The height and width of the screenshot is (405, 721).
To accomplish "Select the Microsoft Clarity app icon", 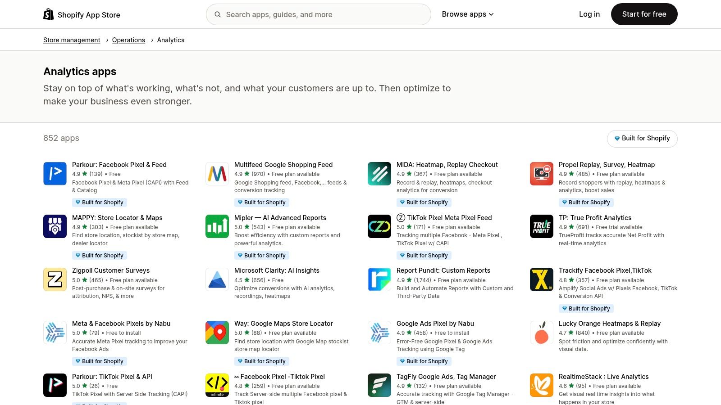I will click(217, 279).
